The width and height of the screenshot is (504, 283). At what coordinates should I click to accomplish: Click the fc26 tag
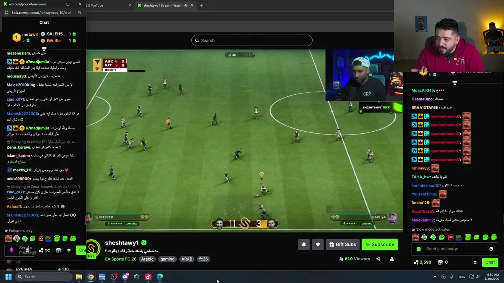[204, 259]
